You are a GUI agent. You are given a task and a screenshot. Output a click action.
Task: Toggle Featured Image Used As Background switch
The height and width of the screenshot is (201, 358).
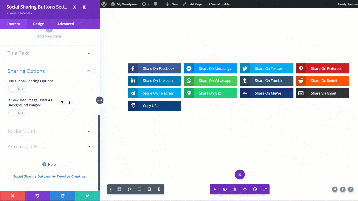17,113
